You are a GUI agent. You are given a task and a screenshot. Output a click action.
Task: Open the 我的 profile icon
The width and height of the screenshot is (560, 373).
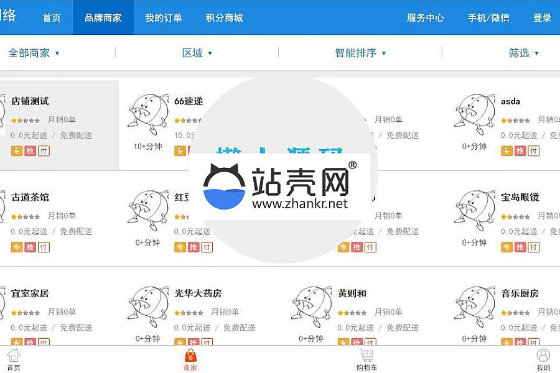[543, 356]
